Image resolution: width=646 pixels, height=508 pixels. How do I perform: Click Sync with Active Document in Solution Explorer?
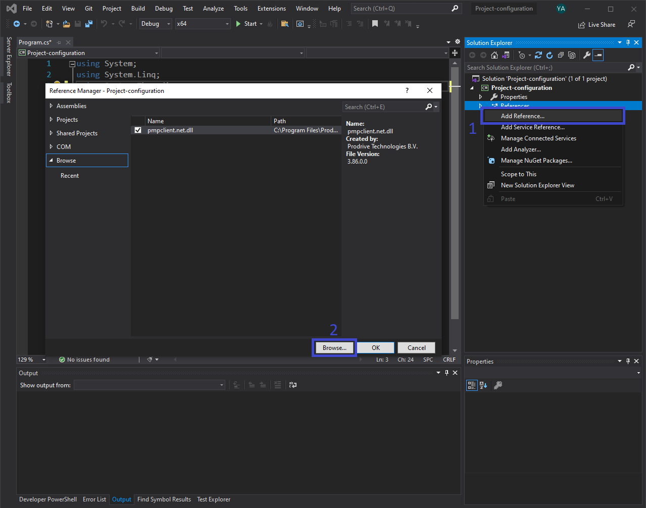pyautogui.click(x=538, y=55)
